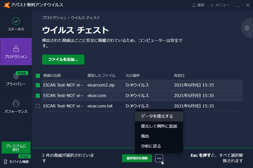This screenshot has width=253, height=168.
Task: Click the eicar.com.txt file name
Action: (x=100, y=106)
